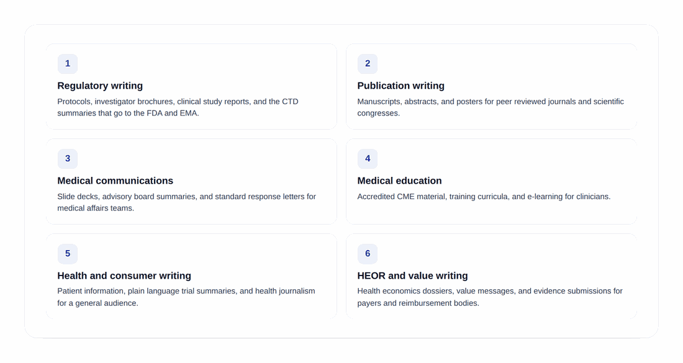Select the Regulatory writing card background
This screenshot has height=363, width=683.
191,87
